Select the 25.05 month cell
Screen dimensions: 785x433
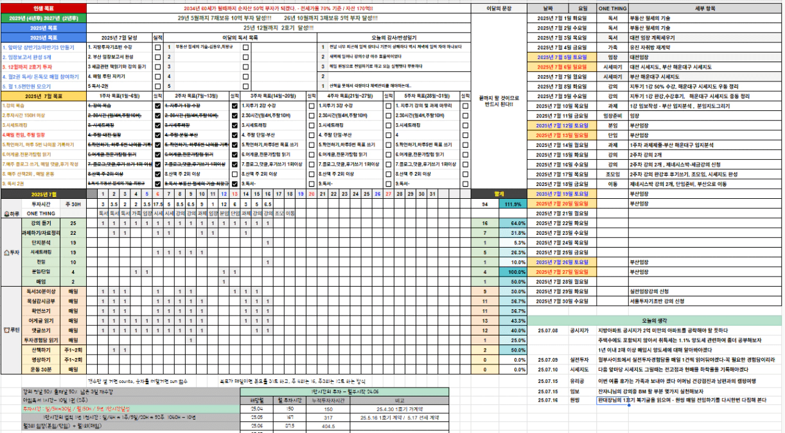pyautogui.click(x=256, y=416)
